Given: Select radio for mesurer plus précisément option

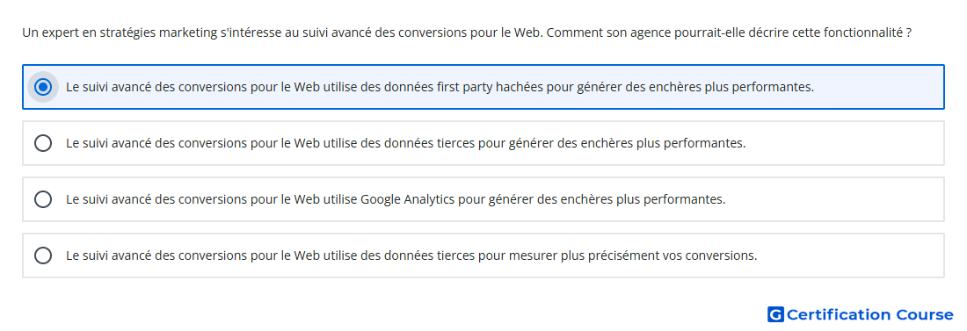Looking at the screenshot, I should click(42, 255).
